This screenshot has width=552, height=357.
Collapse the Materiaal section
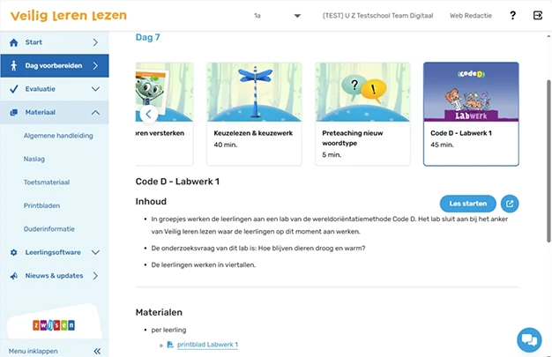coord(95,113)
